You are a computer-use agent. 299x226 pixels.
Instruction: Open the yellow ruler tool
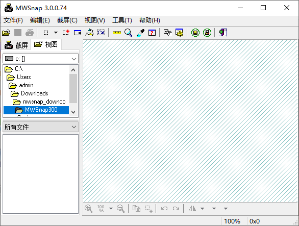coord(117,33)
